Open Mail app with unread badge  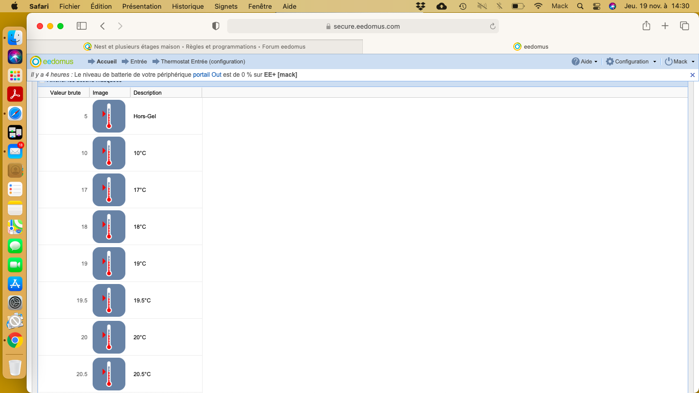(x=15, y=151)
